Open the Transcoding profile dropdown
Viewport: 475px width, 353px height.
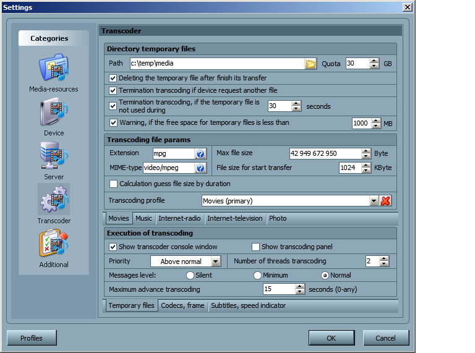[374, 201]
